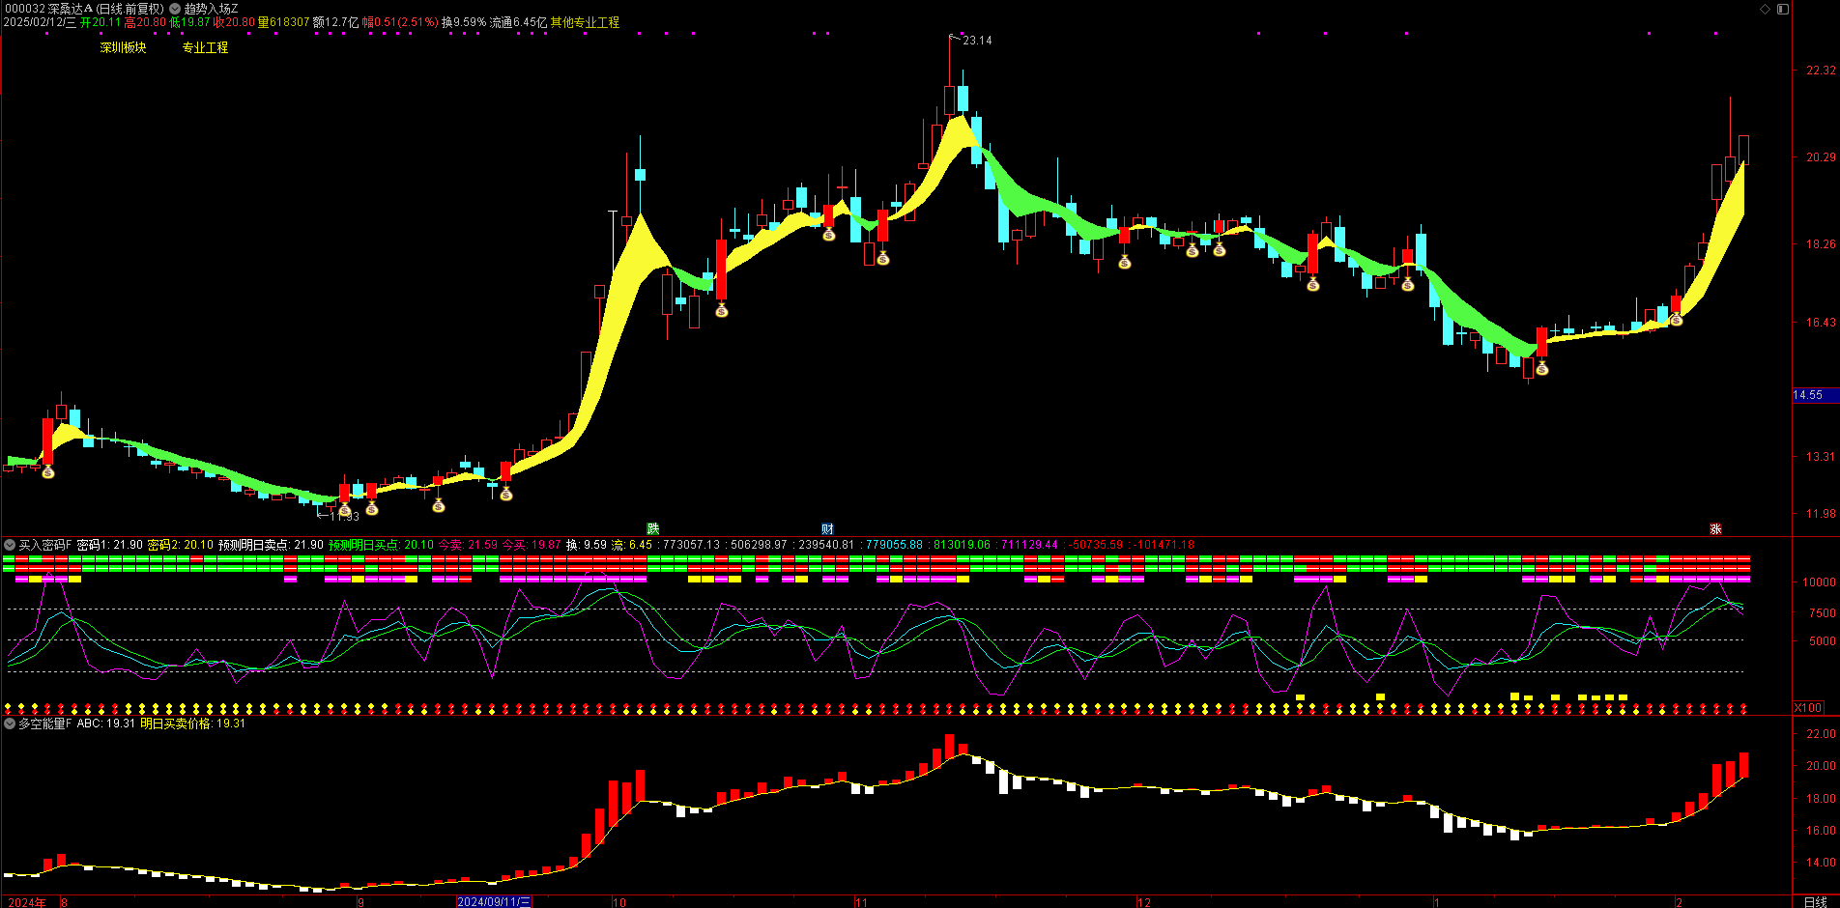Click the 10000 indicator axis value
This screenshot has height=908, width=1840.
pos(1819,582)
